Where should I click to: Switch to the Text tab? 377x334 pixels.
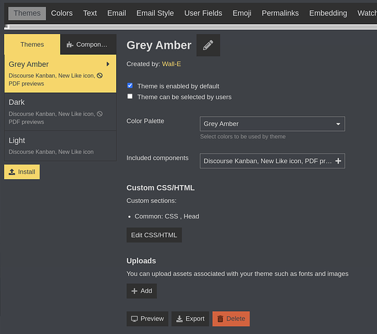coord(90,13)
